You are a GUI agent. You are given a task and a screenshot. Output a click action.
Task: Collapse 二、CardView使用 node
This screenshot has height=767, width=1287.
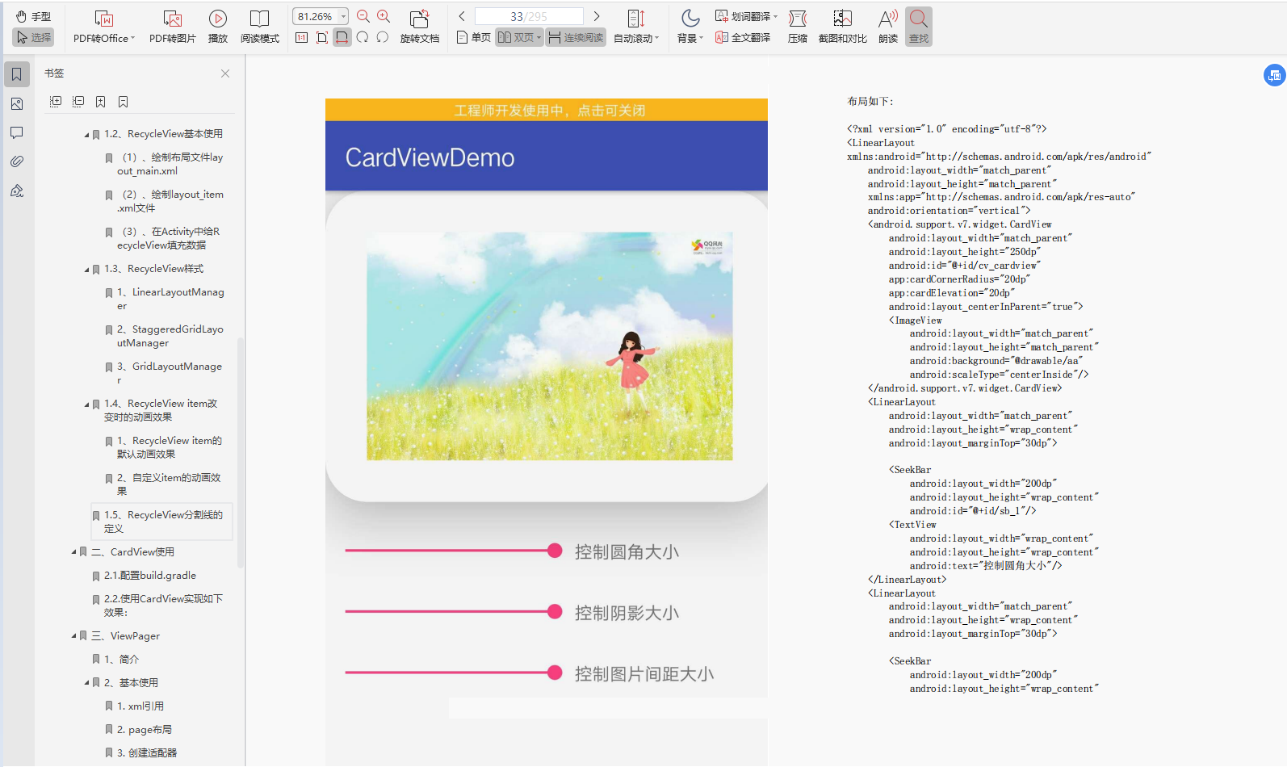click(73, 552)
